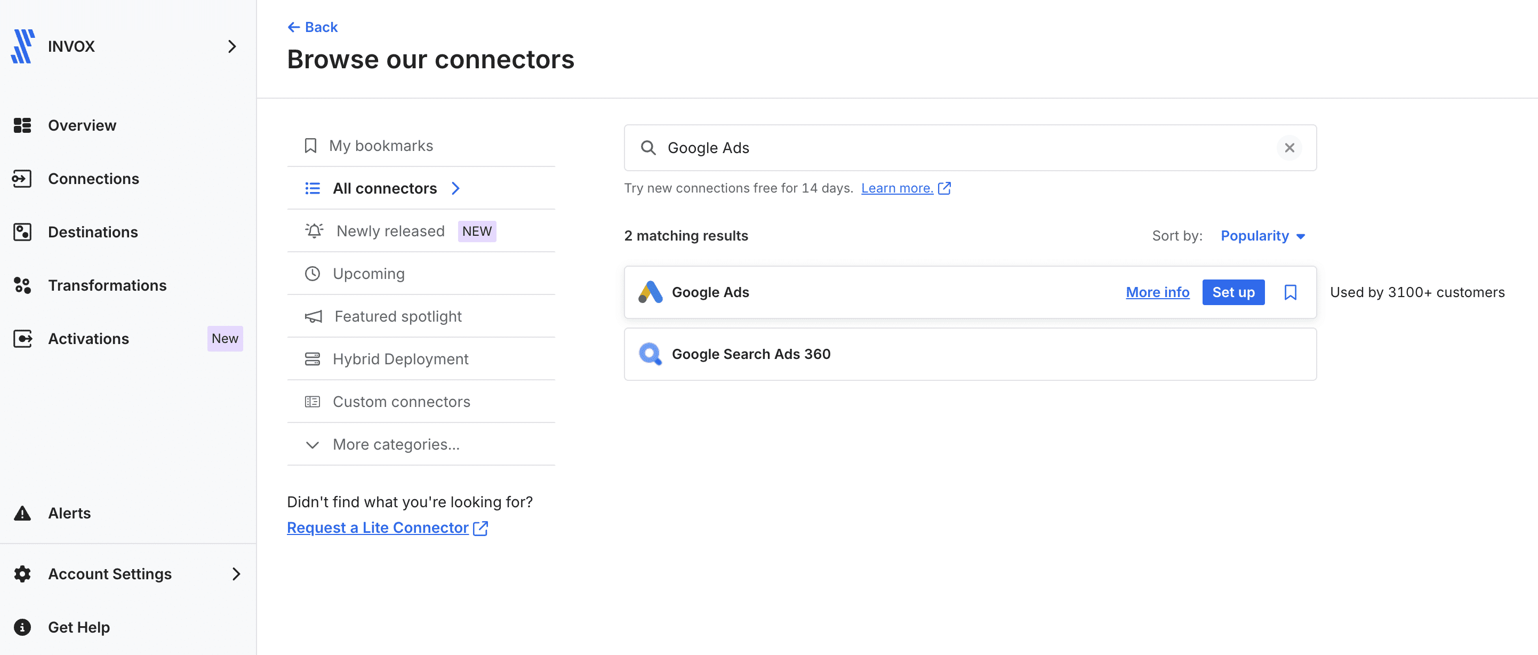Open Request a Lite Connector link
Image resolution: width=1538 pixels, height=655 pixels.
tap(378, 528)
